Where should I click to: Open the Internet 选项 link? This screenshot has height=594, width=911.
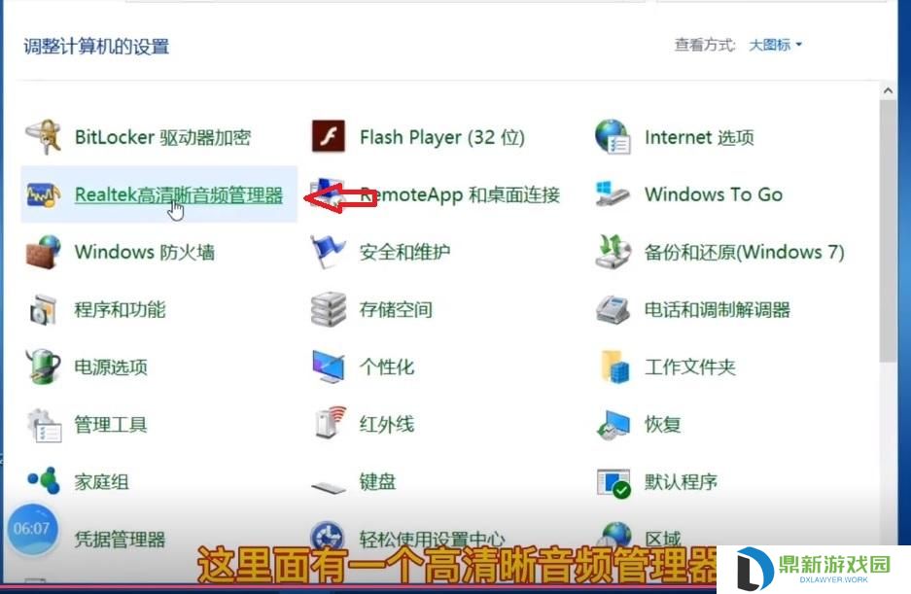click(x=699, y=137)
